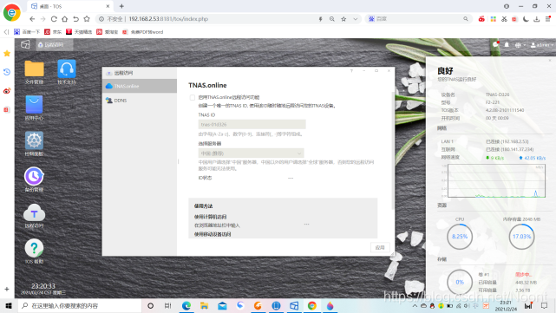Click the browser downloads icon
The width and height of the screenshot is (556, 313).
pyautogui.click(x=537, y=19)
